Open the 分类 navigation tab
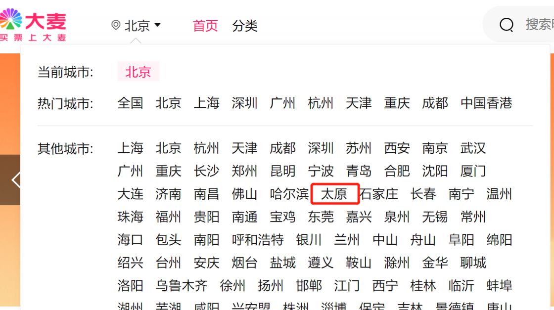 click(245, 25)
